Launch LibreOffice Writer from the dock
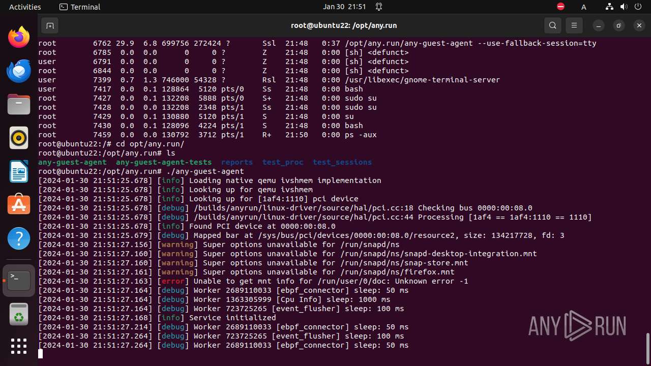The width and height of the screenshot is (651, 366). pos(19,171)
